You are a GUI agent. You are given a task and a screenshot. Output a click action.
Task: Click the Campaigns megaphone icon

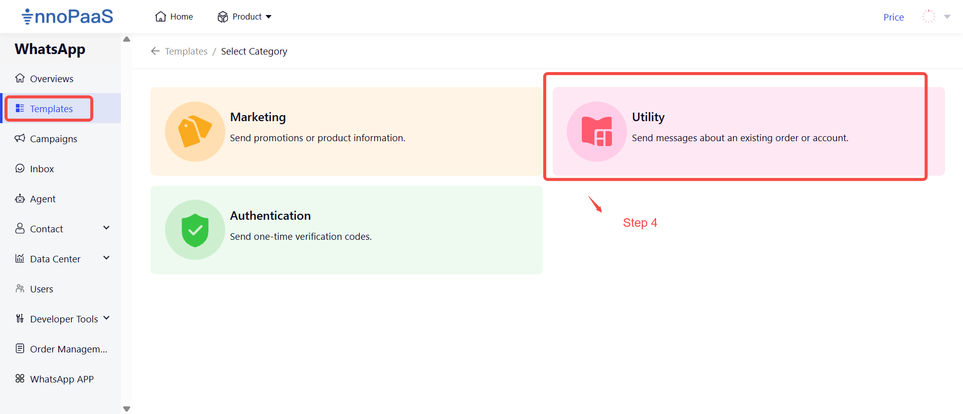(x=20, y=138)
